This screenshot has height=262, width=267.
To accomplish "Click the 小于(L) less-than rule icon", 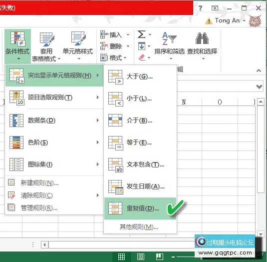I will click(x=116, y=99).
